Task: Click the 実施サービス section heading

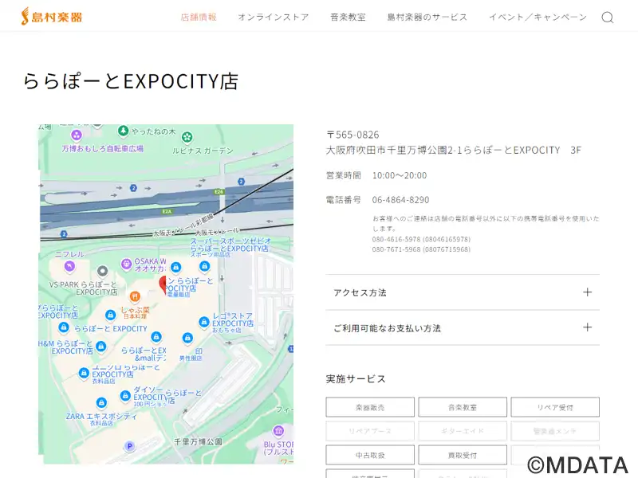Action: (356, 379)
